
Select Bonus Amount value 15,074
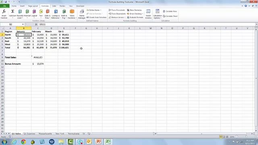point(38,64)
